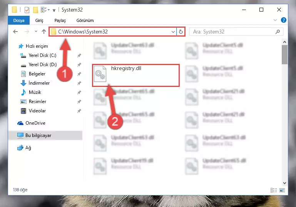296x207 pixels.
Task: Select Ağ network in the navigation pane
Action: 24,148
